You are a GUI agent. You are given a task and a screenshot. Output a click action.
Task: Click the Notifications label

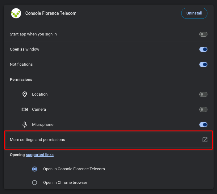click(x=21, y=64)
